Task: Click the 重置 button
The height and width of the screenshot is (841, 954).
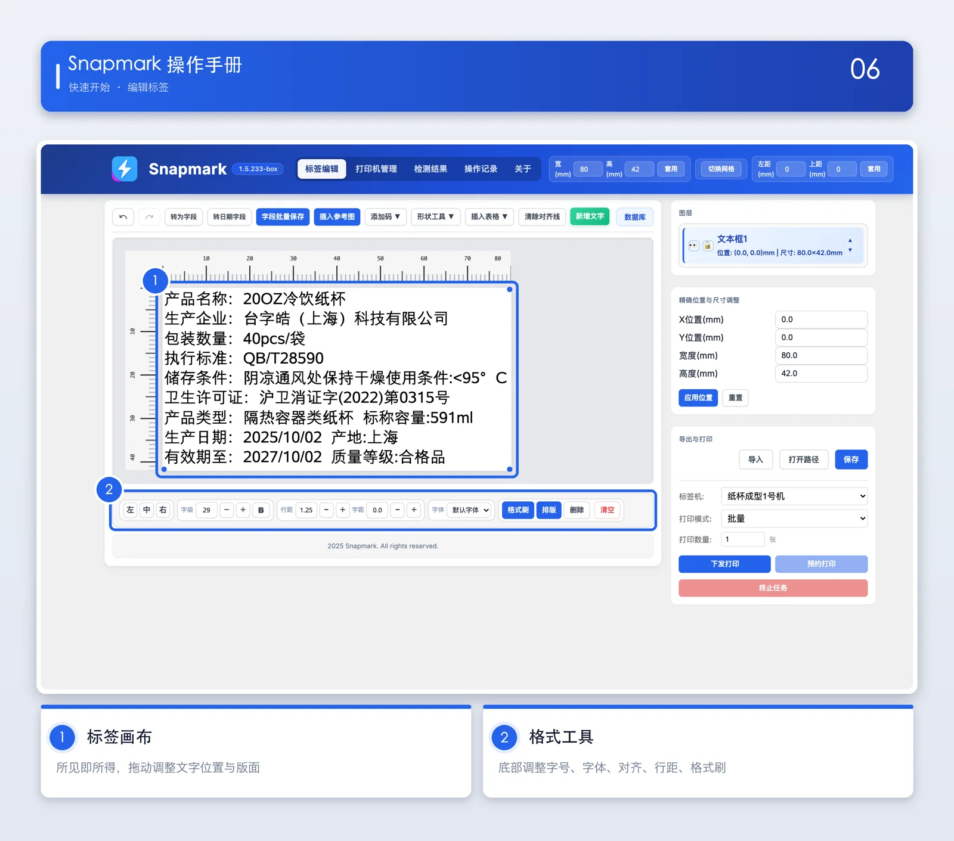Action: click(x=736, y=398)
